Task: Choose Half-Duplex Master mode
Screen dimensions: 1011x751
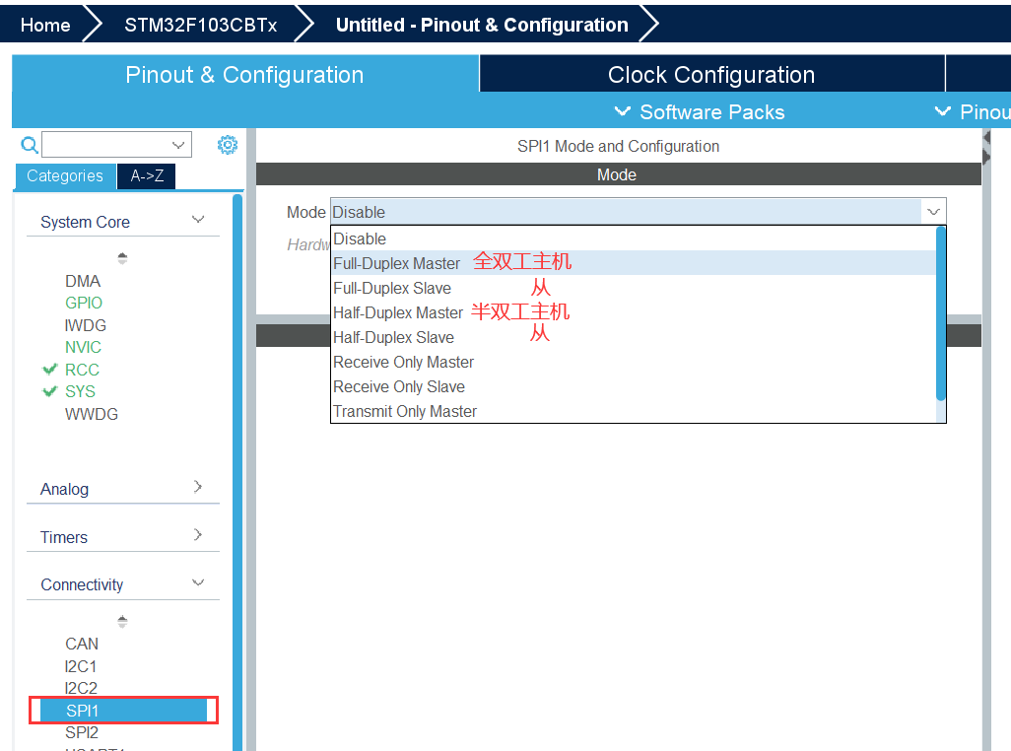Action: (x=634, y=312)
